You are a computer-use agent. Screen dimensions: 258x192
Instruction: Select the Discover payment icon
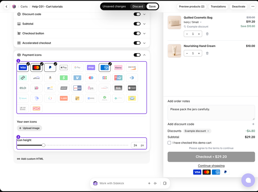132,68
